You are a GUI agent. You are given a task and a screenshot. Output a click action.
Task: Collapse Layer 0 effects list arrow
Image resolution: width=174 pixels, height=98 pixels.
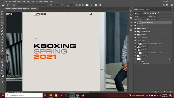(x=172, y=59)
